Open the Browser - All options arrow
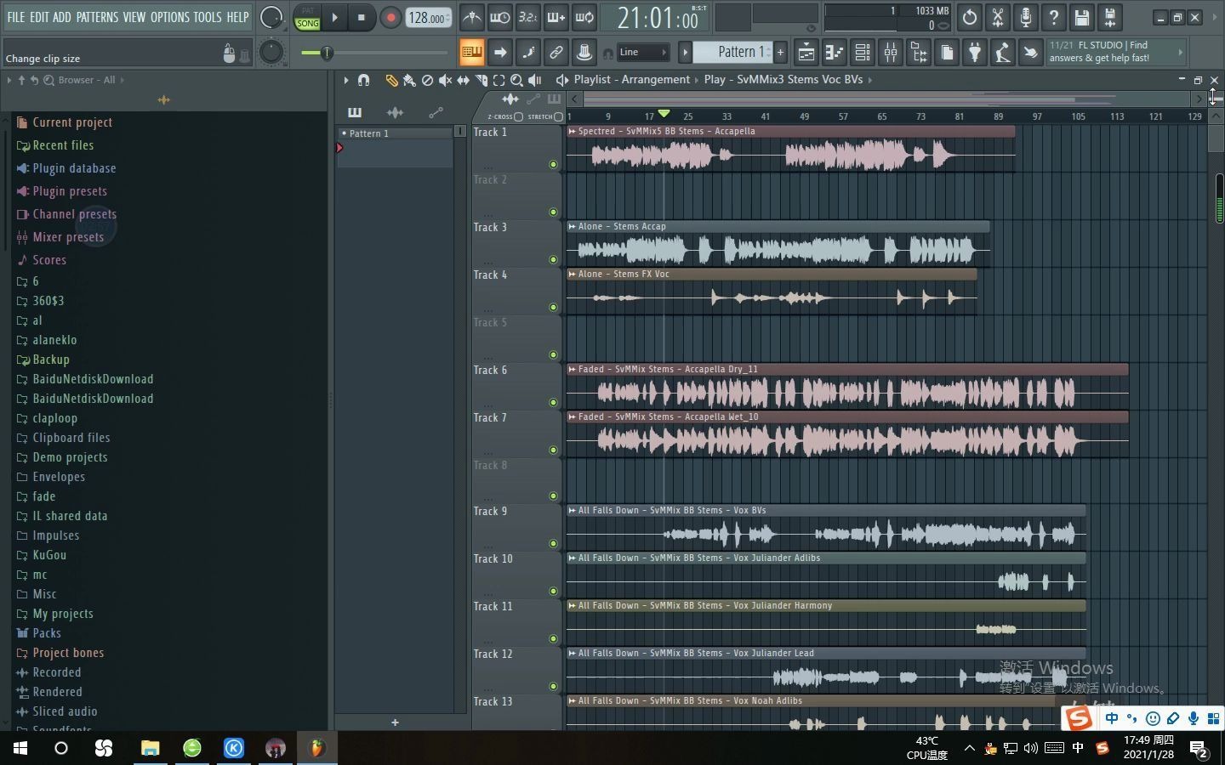This screenshot has height=765, width=1225. [122, 80]
